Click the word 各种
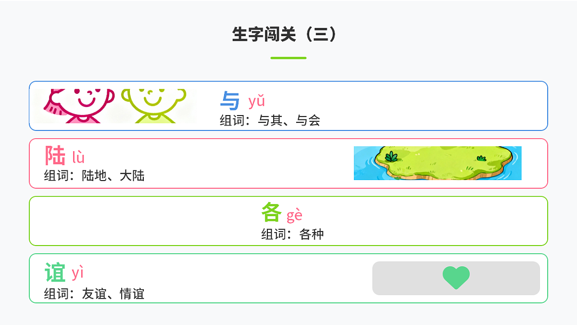Screen dimensions: 577x325 311,234
